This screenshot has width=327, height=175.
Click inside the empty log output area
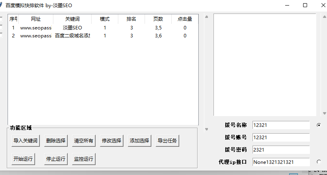[265, 64]
